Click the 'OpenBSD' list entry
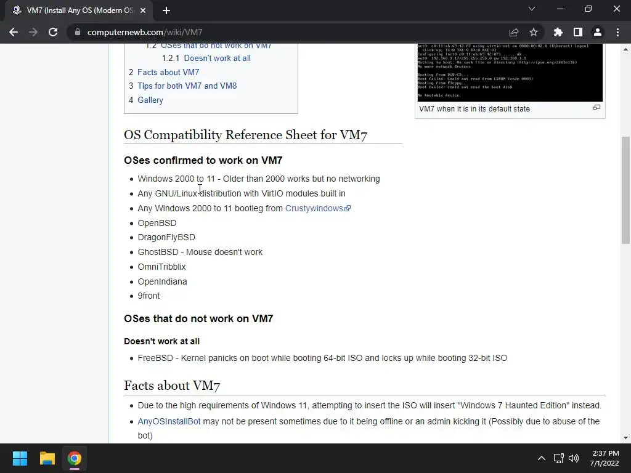Viewport: 631px width, 473px height. pyautogui.click(x=157, y=223)
